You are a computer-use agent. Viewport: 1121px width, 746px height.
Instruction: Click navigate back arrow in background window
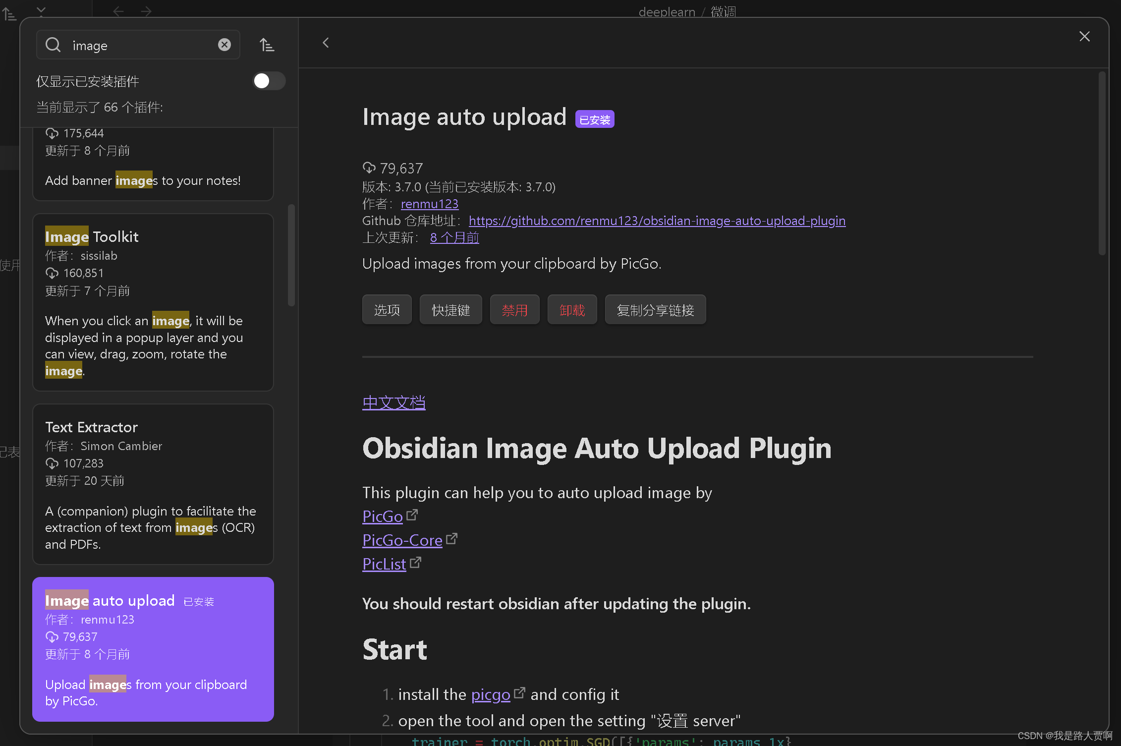tap(118, 11)
